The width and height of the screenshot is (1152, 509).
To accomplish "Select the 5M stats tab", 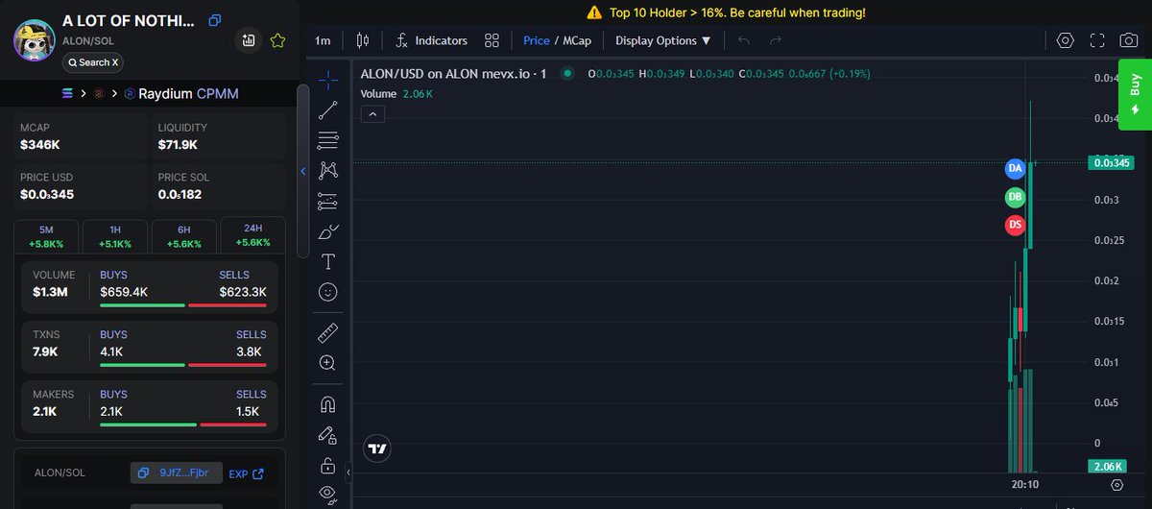I will click(47, 236).
